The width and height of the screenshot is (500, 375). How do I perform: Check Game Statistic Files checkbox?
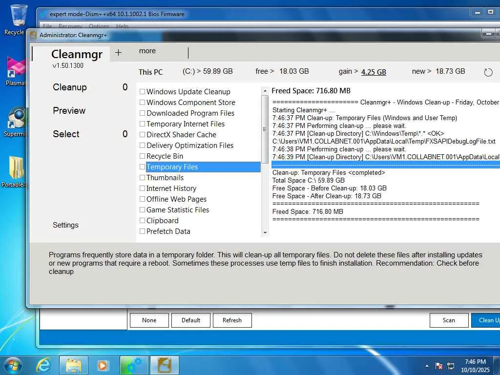pos(143,210)
